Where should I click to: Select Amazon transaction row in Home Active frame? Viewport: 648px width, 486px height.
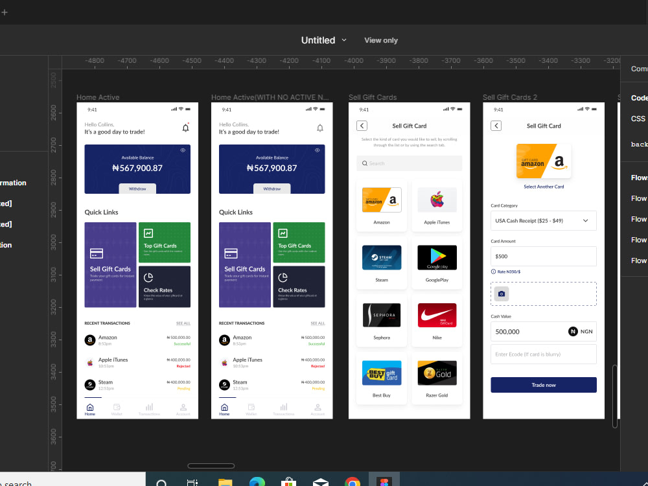(137, 340)
